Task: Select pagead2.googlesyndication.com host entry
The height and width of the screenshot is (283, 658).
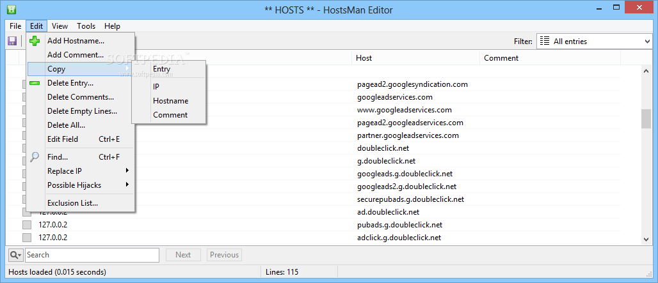Action: (x=412, y=84)
